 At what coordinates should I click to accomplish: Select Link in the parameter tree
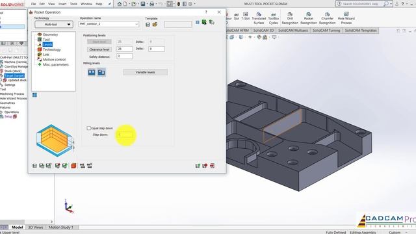point(46,55)
